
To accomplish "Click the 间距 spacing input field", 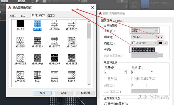I will 139,85.
